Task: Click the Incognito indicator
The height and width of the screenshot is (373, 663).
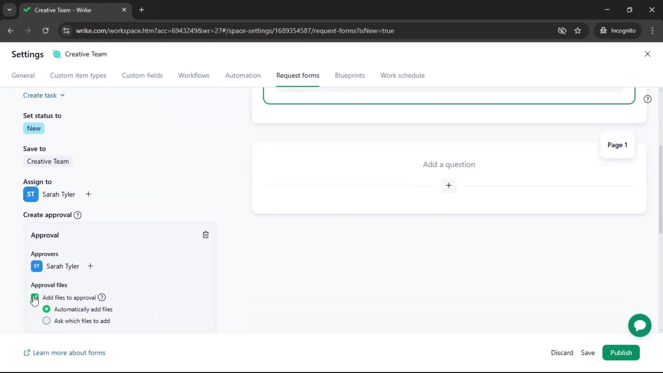Action: click(x=618, y=31)
